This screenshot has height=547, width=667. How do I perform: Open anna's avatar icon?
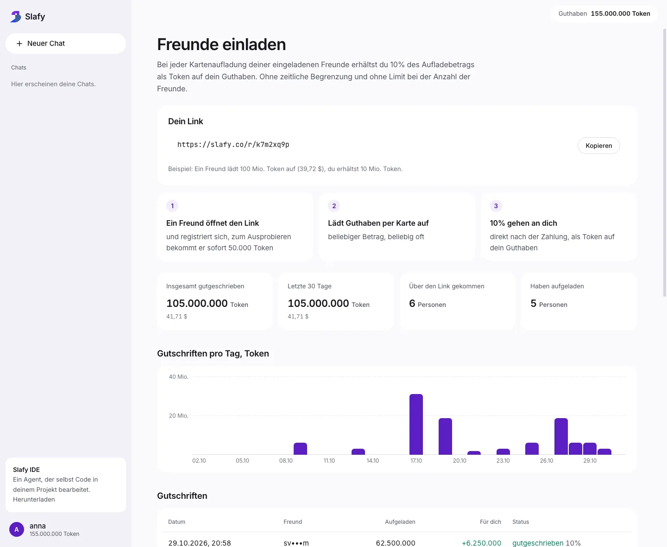pyautogui.click(x=17, y=529)
